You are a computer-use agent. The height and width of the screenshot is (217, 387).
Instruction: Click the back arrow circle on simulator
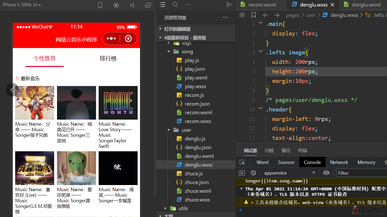[x=12, y=90]
